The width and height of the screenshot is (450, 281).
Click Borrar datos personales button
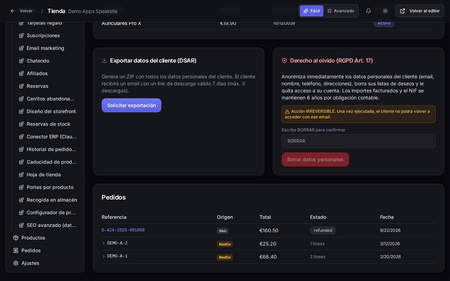(x=315, y=159)
